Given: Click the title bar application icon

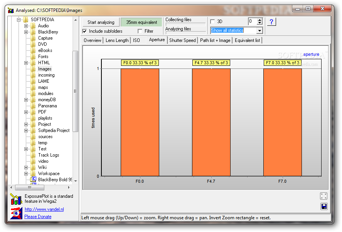Looking at the screenshot, I should tap(11, 10).
